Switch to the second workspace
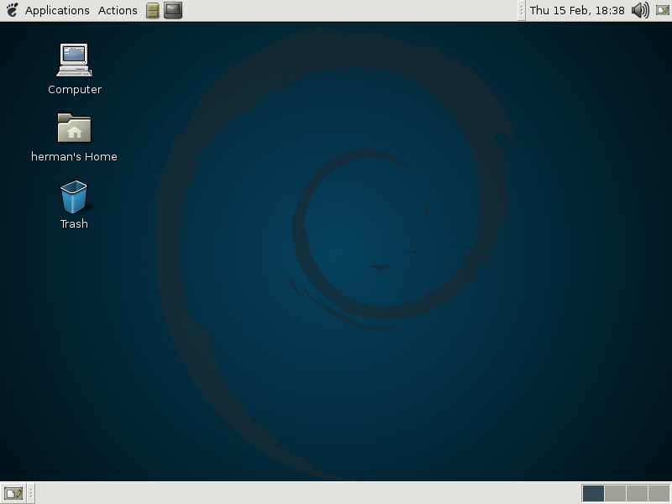The image size is (672, 504). pyautogui.click(x=615, y=493)
